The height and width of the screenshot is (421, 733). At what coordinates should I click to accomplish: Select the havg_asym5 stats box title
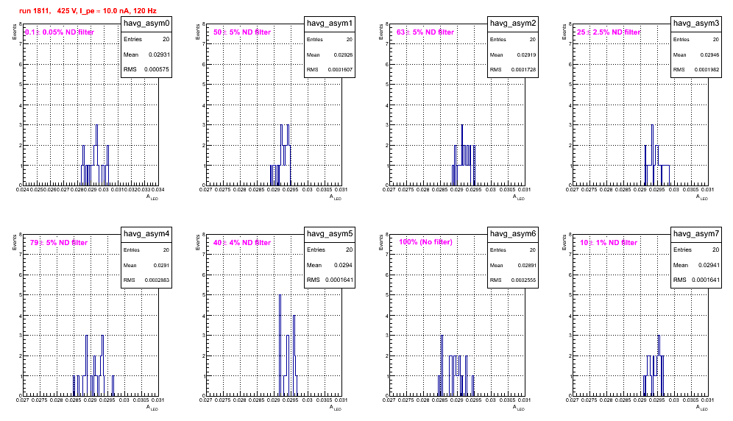(330, 234)
